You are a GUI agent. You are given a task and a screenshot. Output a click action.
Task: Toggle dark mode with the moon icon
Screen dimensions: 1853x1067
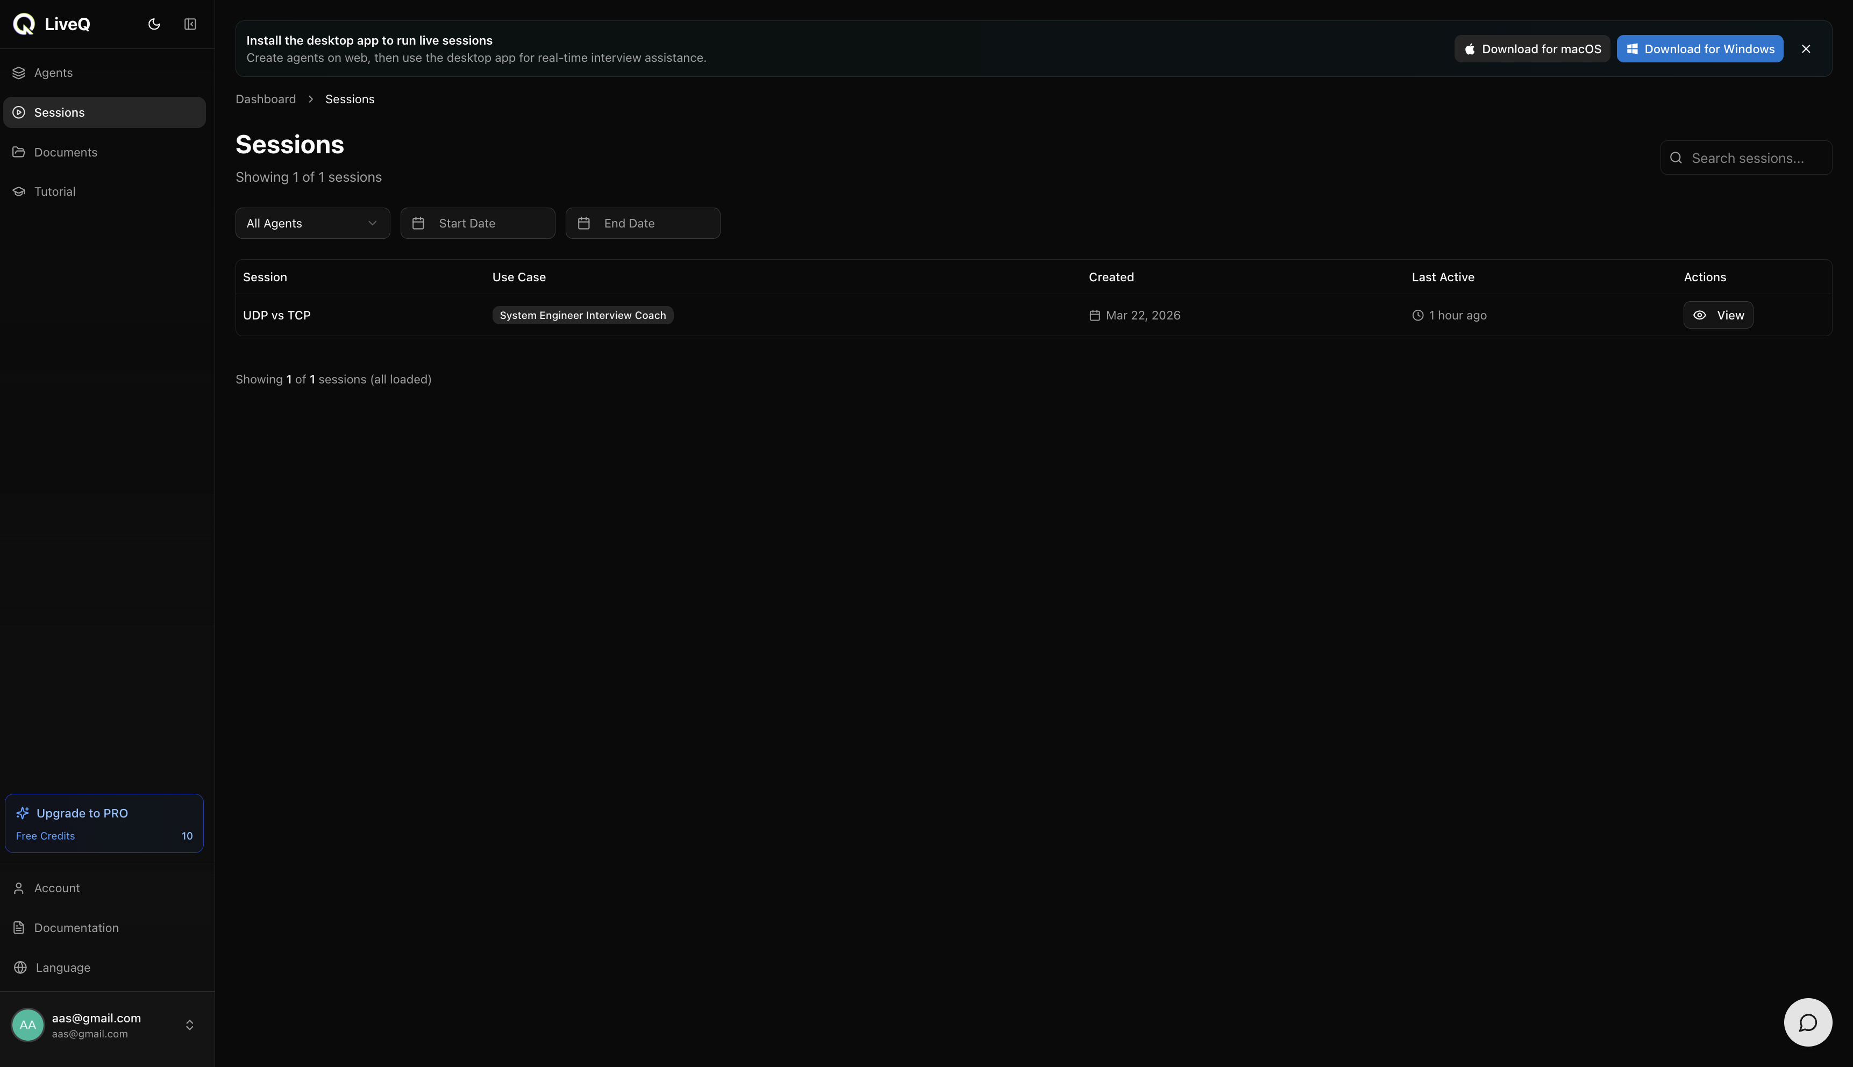pyautogui.click(x=154, y=24)
